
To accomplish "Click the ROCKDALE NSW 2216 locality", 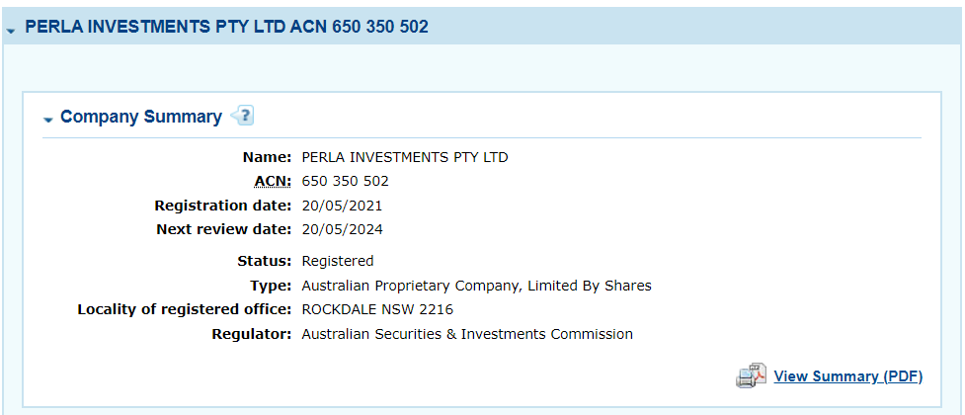I will tap(377, 309).
